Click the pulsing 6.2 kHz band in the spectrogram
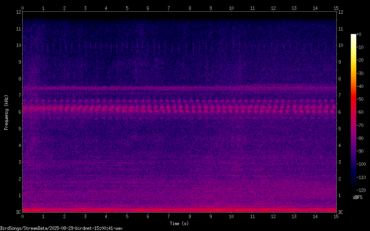370x231 pixels. 180,109
